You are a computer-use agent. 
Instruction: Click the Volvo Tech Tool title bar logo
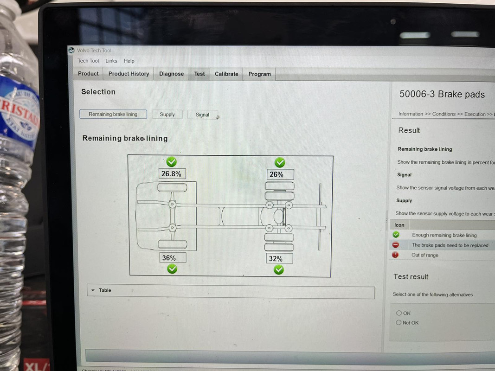click(71, 50)
